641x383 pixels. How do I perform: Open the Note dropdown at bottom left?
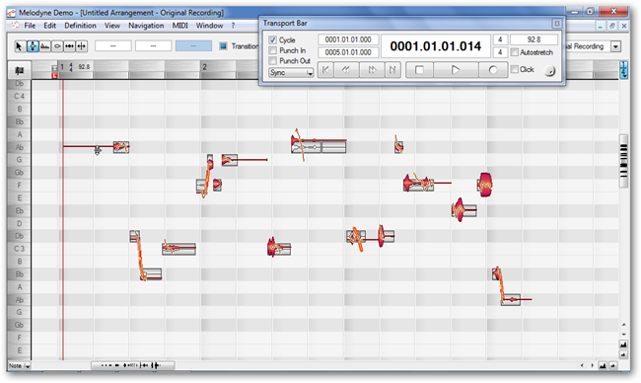click(20, 366)
